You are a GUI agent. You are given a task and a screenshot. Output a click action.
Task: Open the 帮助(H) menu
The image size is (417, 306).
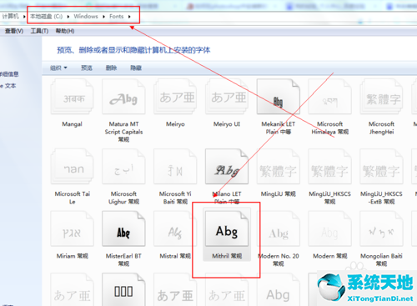coord(65,31)
